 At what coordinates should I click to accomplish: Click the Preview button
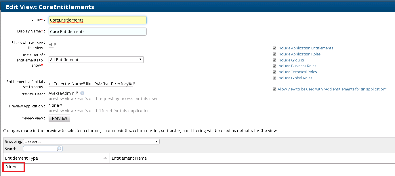(59, 118)
